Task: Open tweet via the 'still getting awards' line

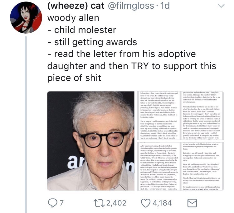Action: [x=92, y=42]
